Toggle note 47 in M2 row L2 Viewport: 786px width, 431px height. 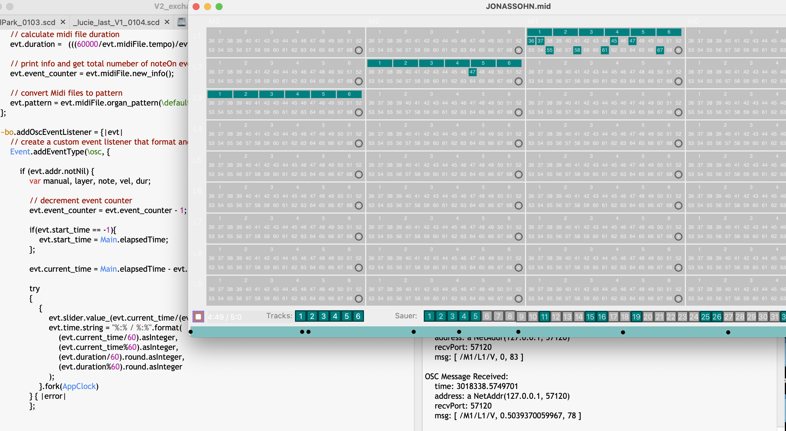click(472, 72)
